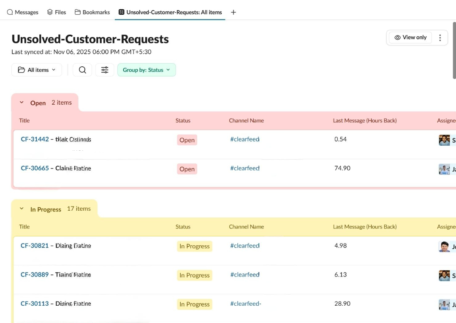Viewport: 456px width, 323px height.
Task: Collapse the Open section
Action: pos(22,102)
